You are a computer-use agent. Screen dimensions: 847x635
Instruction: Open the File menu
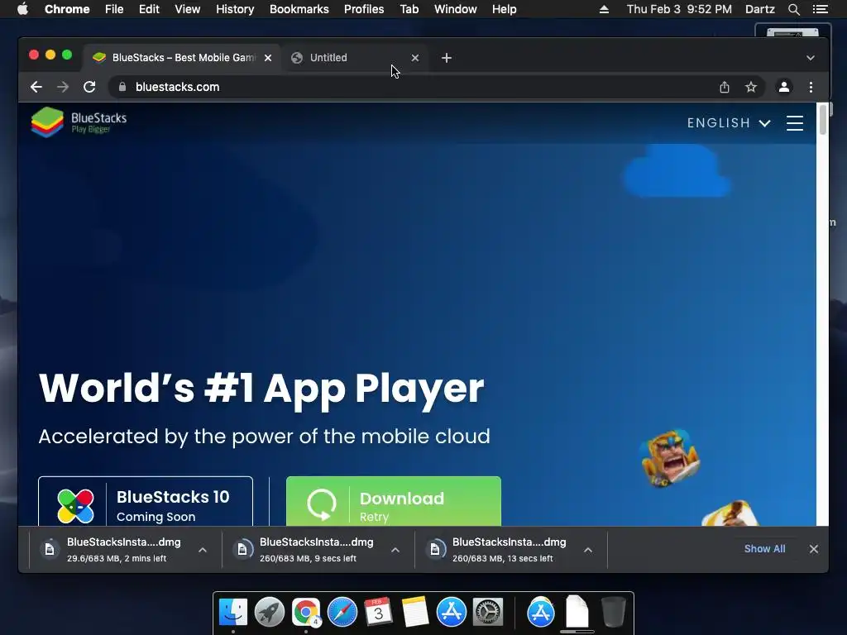click(114, 9)
